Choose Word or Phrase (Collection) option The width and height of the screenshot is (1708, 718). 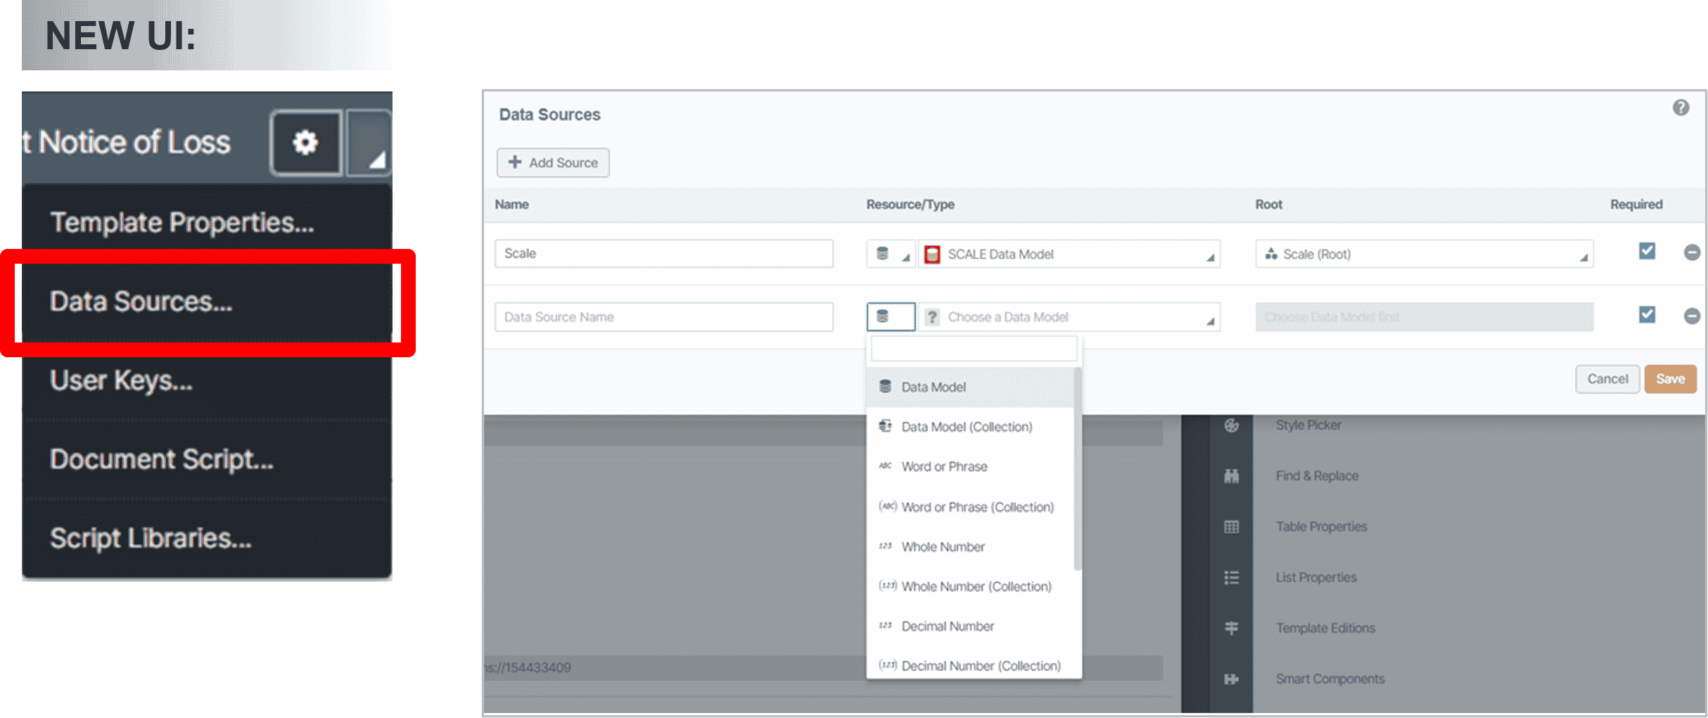coord(971,507)
